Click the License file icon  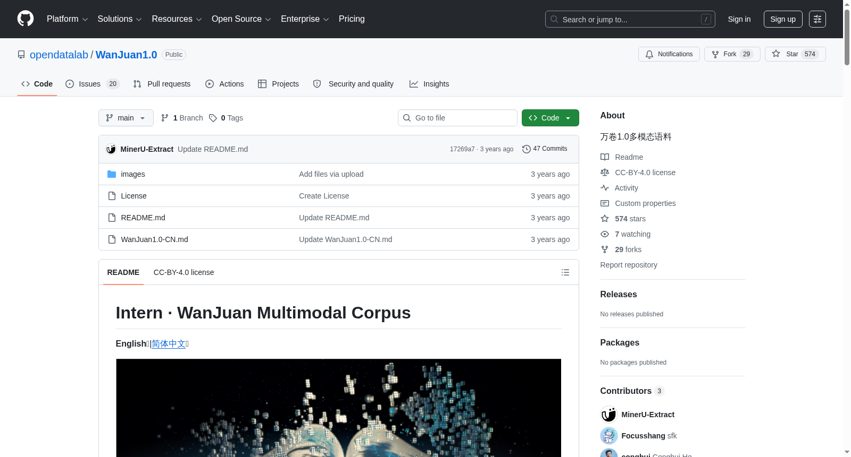pos(112,196)
